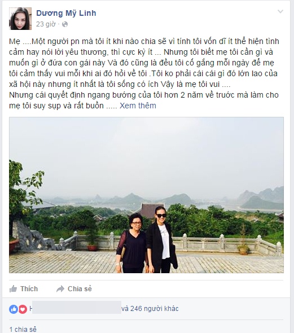The width and height of the screenshot is (294, 333).
Task: Click the post text starting with Mẹ
Action: pos(144,73)
